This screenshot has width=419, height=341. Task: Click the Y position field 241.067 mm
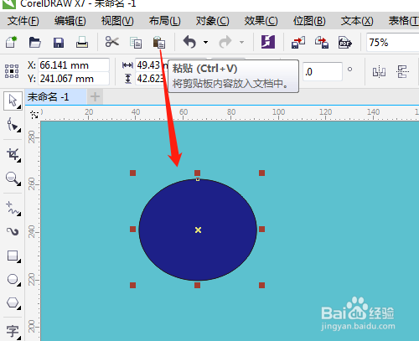point(74,79)
